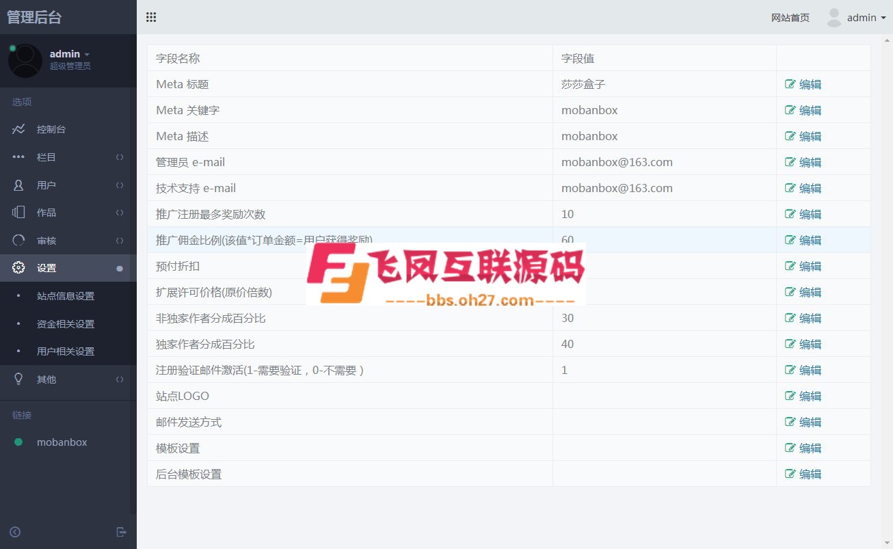Click the 控制台 dashboard chart icon
This screenshot has height=549, width=893.
pos(18,129)
